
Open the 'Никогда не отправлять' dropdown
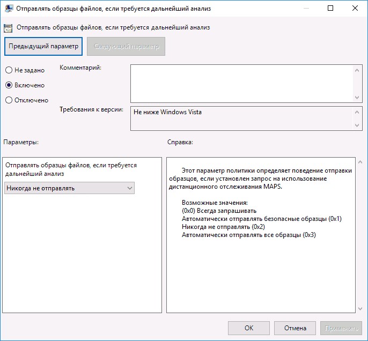tap(70, 188)
